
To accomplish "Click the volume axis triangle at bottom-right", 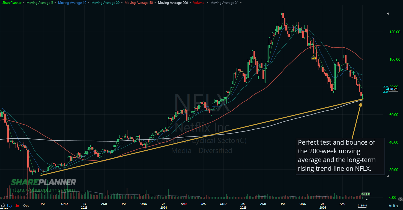I will 366,199.
